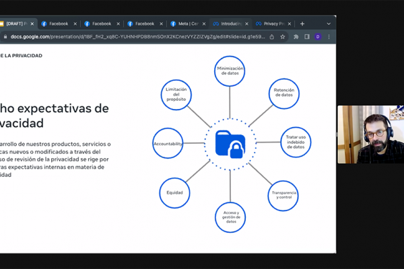Close the Meta | Cer tab
The image size is (404, 269).
[204, 24]
